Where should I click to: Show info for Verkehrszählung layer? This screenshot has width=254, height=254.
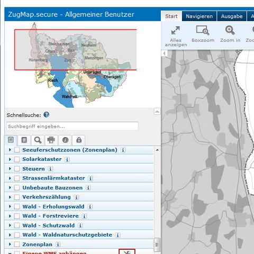(76, 197)
